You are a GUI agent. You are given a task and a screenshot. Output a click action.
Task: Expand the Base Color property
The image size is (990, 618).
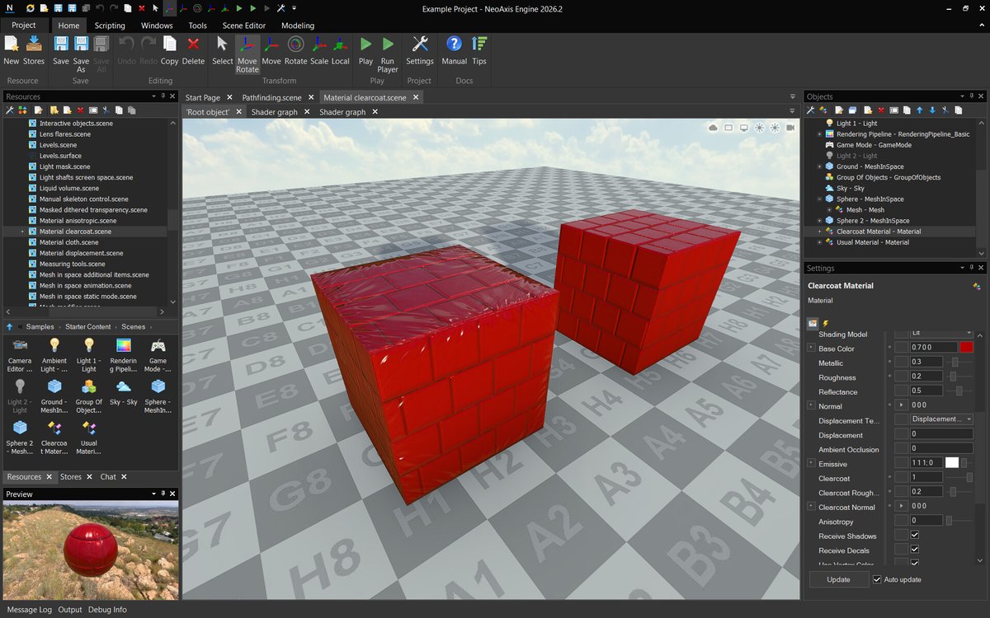(x=811, y=349)
